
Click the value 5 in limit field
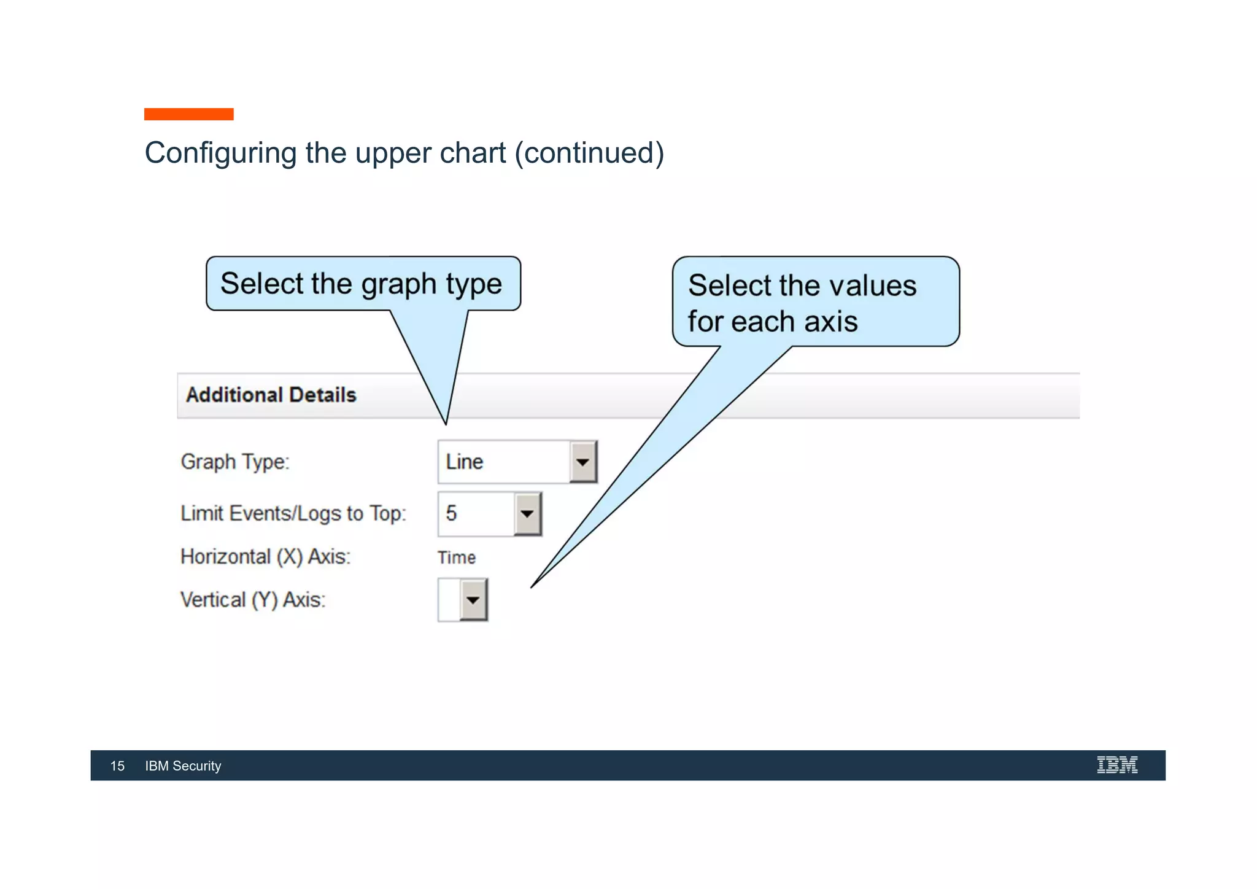point(452,513)
